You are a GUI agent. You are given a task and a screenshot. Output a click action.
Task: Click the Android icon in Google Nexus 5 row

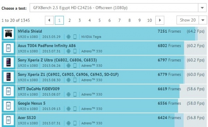click(x=68, y=109)
